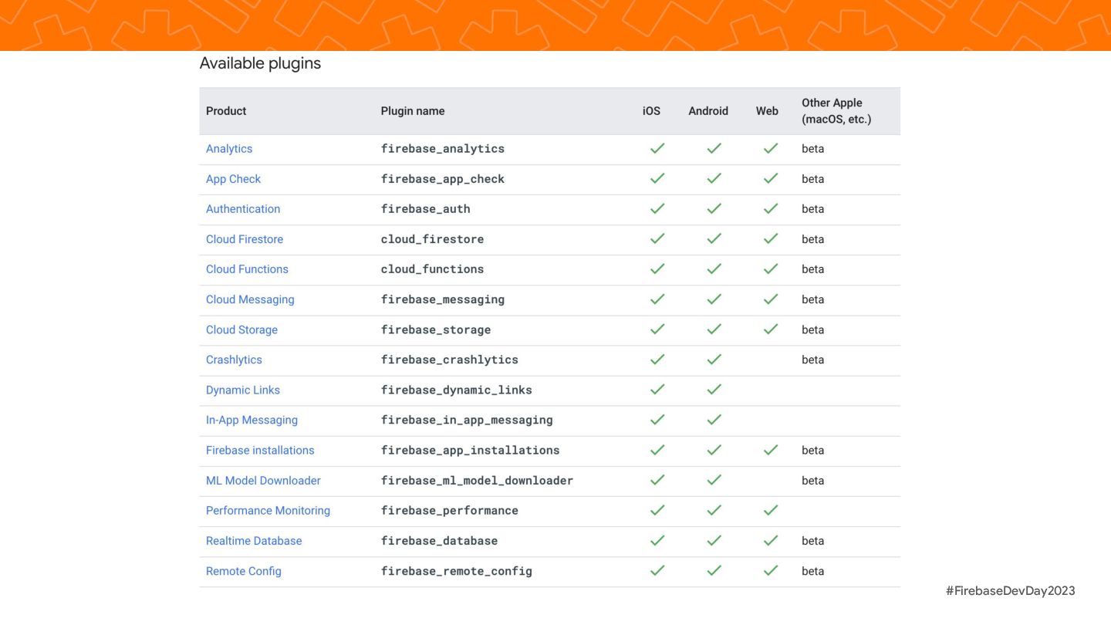Open the App Check link
1111x625 pixels.
click(x=233, y=179)
